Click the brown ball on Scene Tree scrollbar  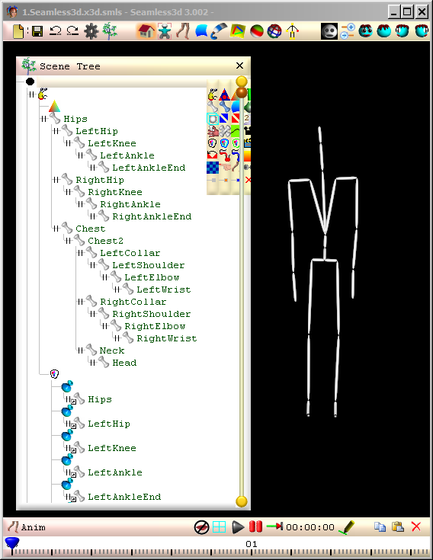242,92
